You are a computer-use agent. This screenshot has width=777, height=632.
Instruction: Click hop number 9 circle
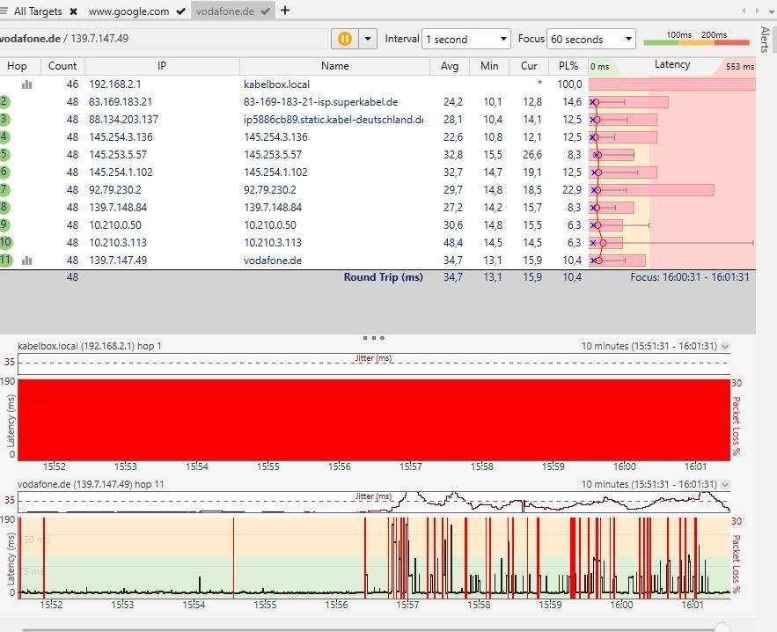tap(4, 225)
